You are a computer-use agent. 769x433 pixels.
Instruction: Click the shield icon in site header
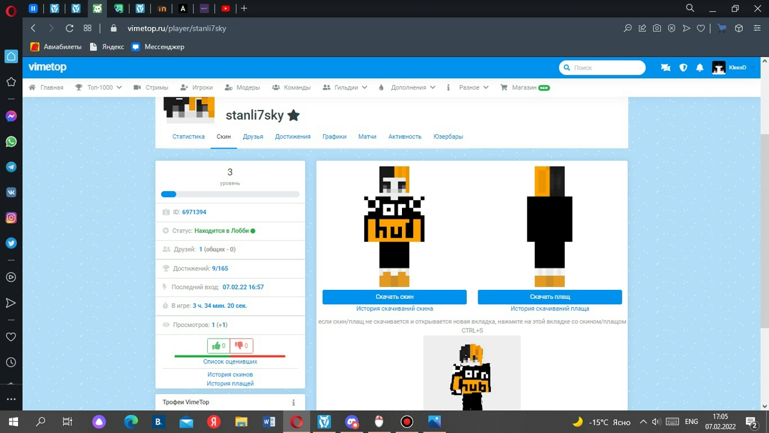tap(683, 68)
